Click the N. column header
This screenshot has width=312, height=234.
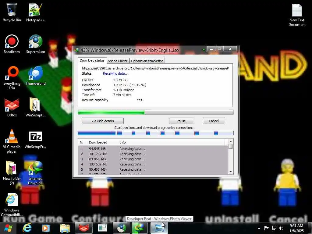[82, 142]
